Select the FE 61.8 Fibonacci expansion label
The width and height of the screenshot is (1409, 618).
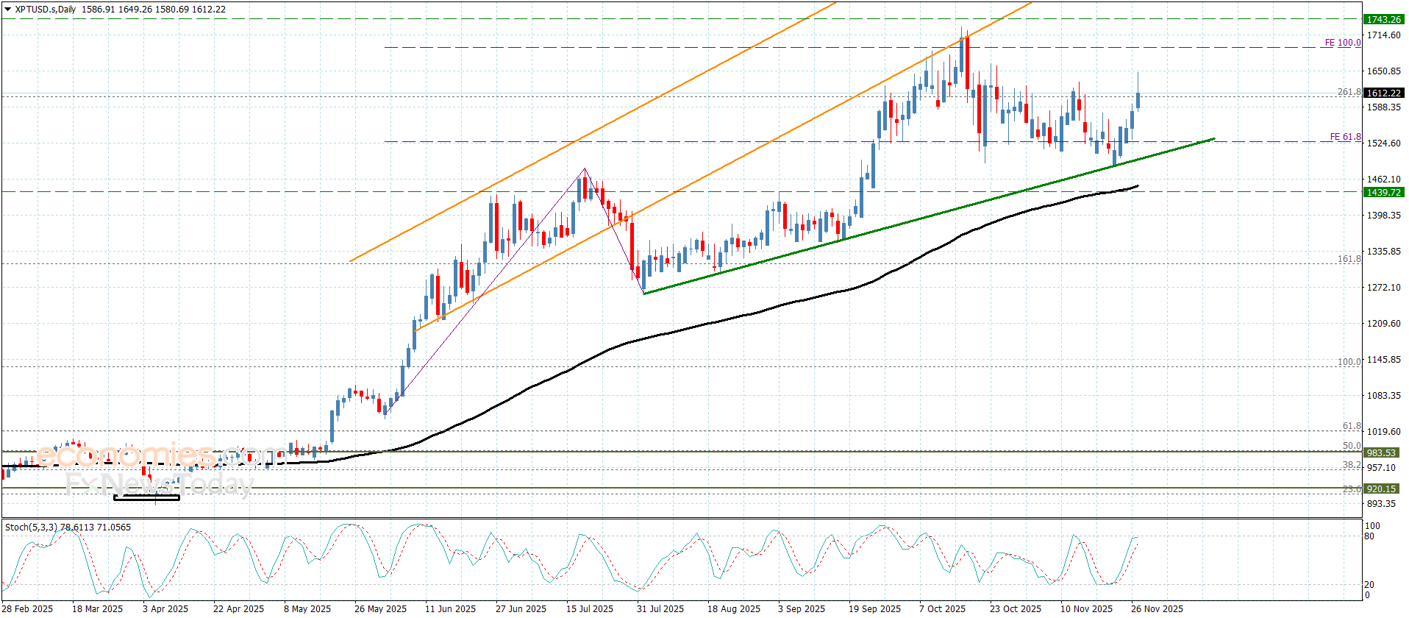point(1345,137)
